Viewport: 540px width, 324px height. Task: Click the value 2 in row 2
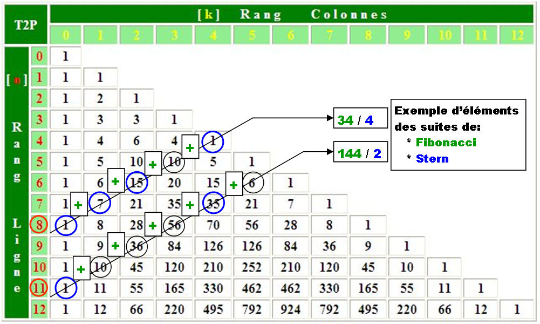(x=100, y=98)
